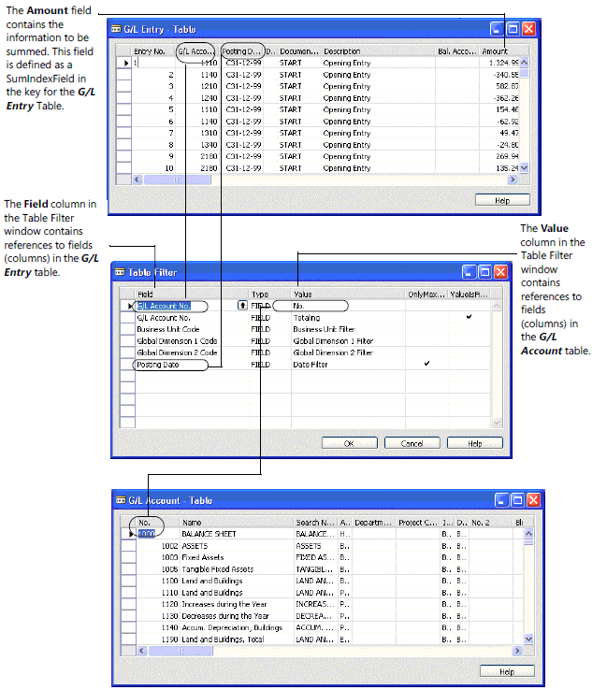
Task: Click the lookup arrow button in Field cell
Action: pyautogui.click(x=243, y=306)
